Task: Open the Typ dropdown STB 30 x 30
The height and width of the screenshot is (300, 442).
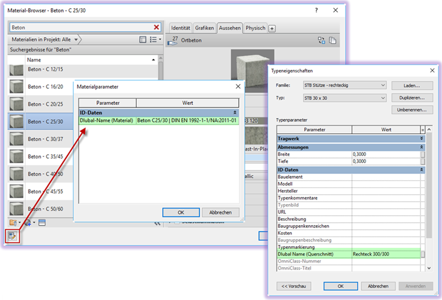Action: (344, 98)
